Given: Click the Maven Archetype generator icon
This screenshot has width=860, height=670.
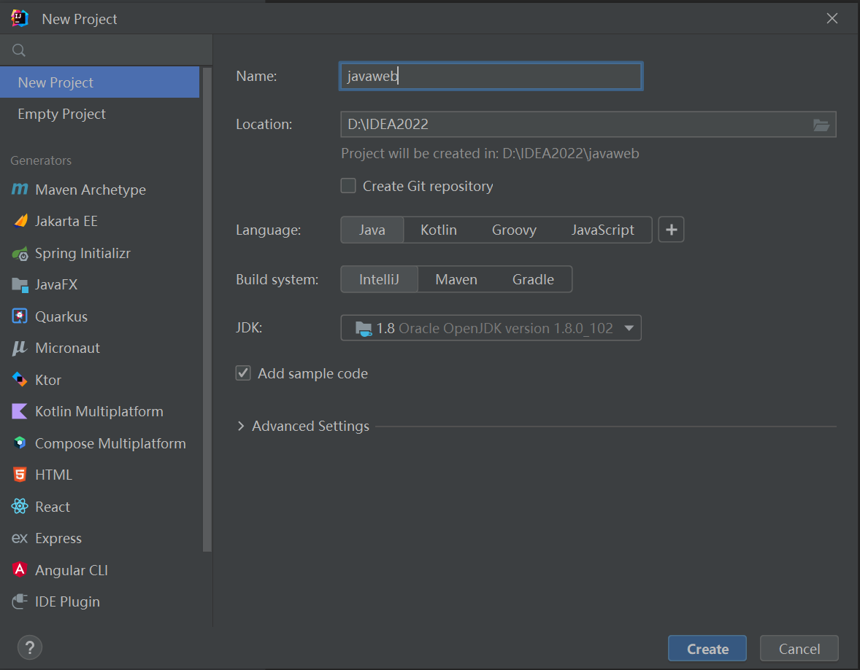Looking at the screenshot, I should coord(20,190).
